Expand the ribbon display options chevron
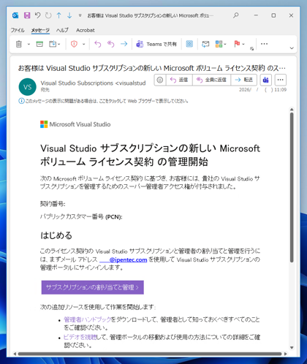This screenshot has height=364, width=307. click(x=292, y=48)
